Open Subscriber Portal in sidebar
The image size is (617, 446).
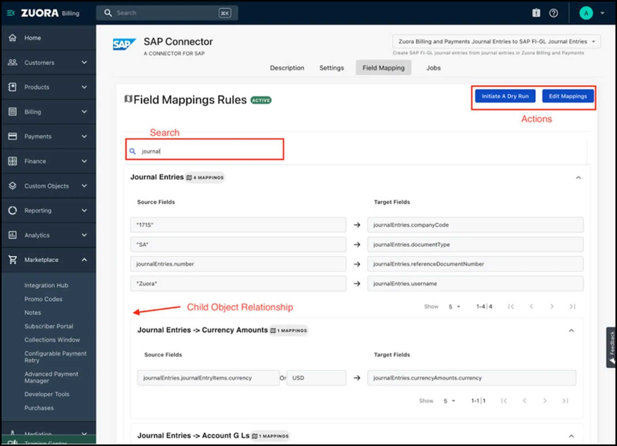pos(49,326)
